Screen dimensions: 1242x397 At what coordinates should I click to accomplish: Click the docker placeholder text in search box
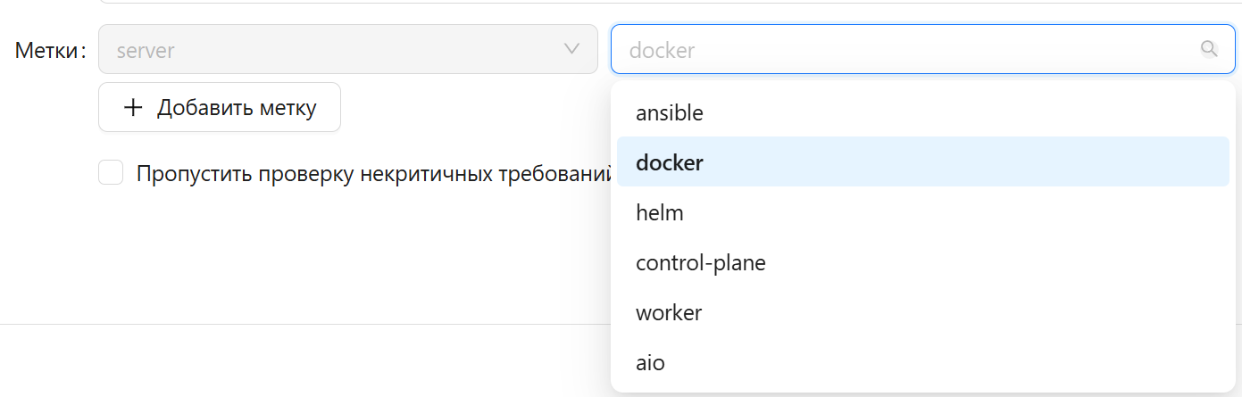(662, 51)
